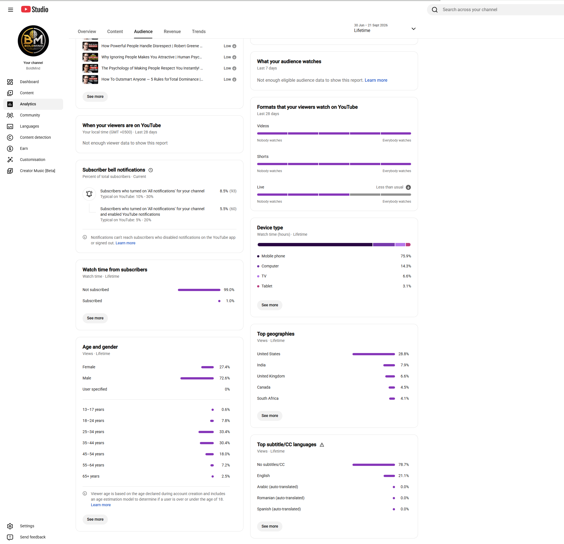Open the Community section
564x544 pixels.
(x=33, y=115)
